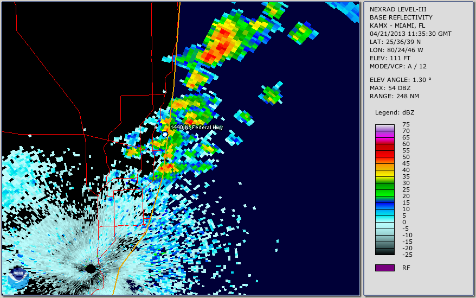The width and height of the screenshot is (476, 298).
Task: Click the 'Legend: dBZ' heading
Action: [395, 112]
